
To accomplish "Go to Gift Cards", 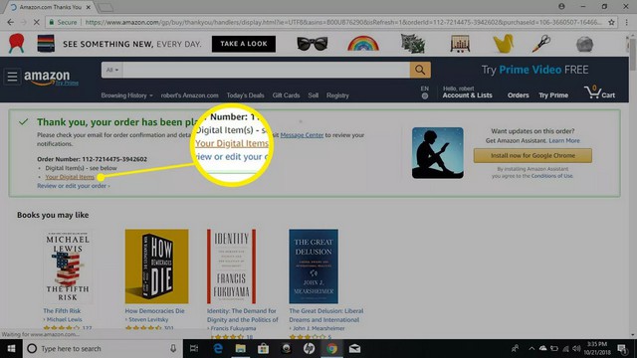I will pos(286,95).
